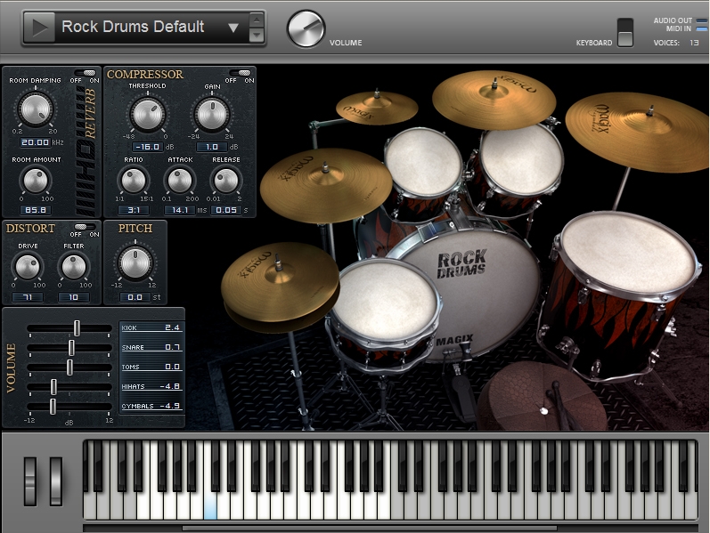Play the highlighted blue piano key

(x=210, y=505)
